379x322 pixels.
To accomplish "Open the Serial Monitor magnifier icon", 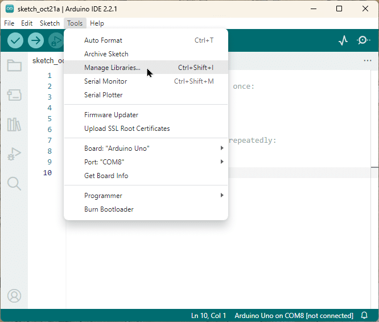I will click(363, 40).
